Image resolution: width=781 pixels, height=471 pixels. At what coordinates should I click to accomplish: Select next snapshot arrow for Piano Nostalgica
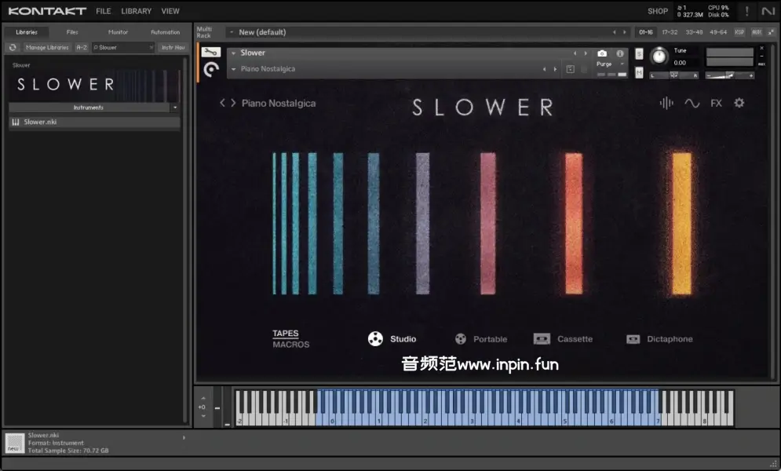tap(556, 69)
